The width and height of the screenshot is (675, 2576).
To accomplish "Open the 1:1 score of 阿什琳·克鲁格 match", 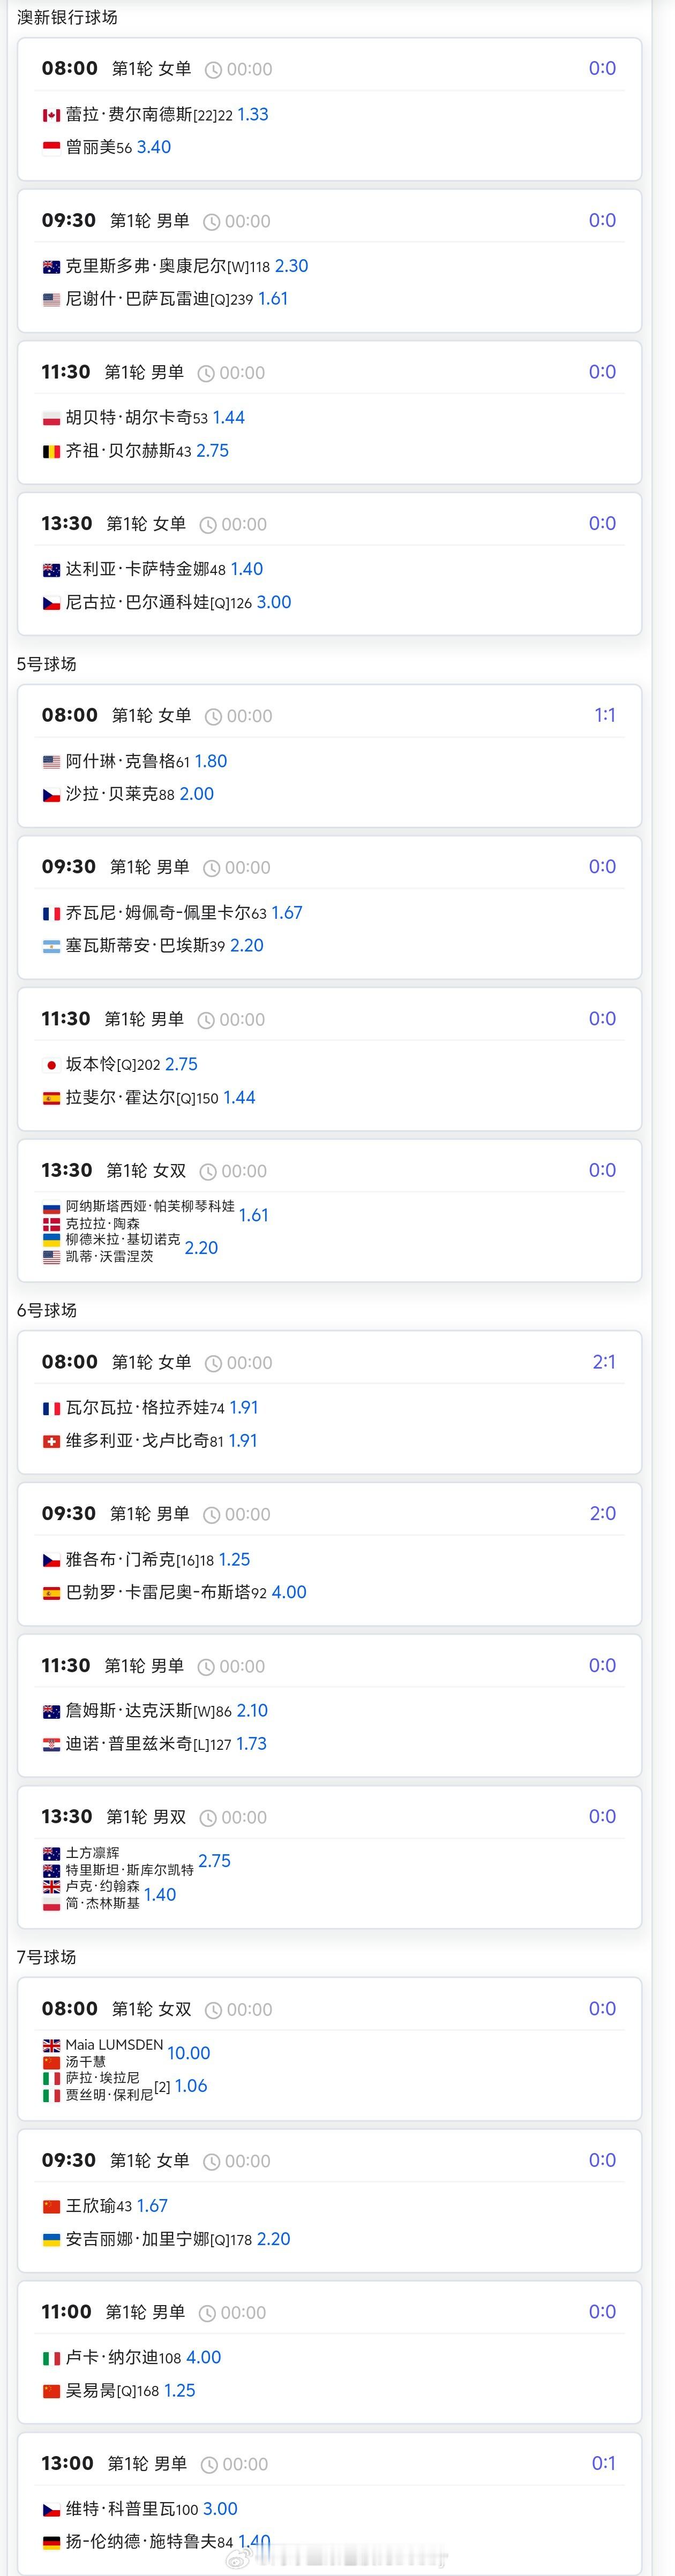I will [605, 716].
